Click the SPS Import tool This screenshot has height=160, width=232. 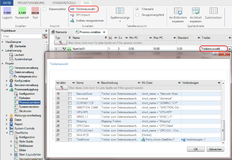tap(80, 15)
